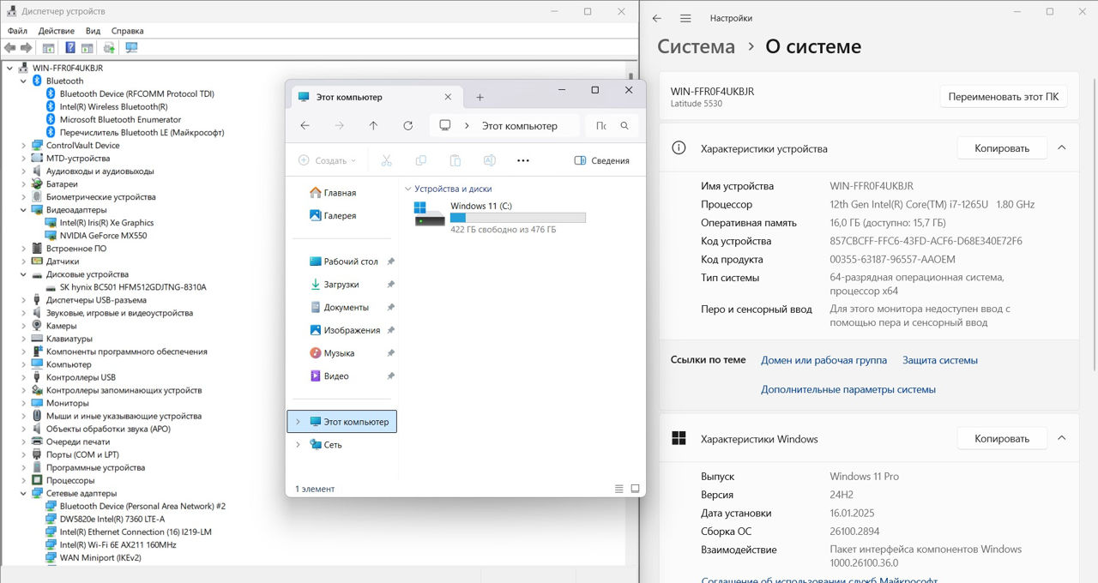Click the Device Manager help toolbar icon
The image size is (1098, 583).
coord(69,48)
